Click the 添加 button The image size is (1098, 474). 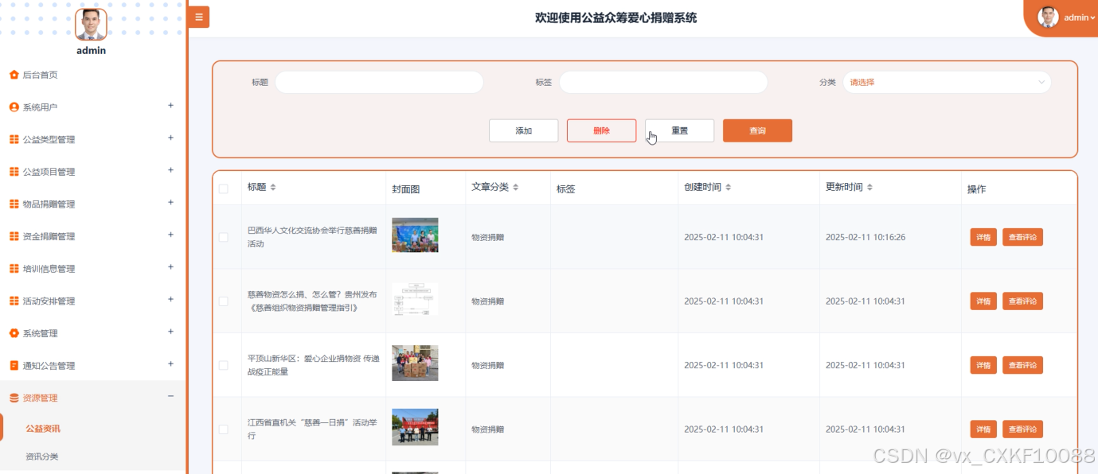coord(524,130)
